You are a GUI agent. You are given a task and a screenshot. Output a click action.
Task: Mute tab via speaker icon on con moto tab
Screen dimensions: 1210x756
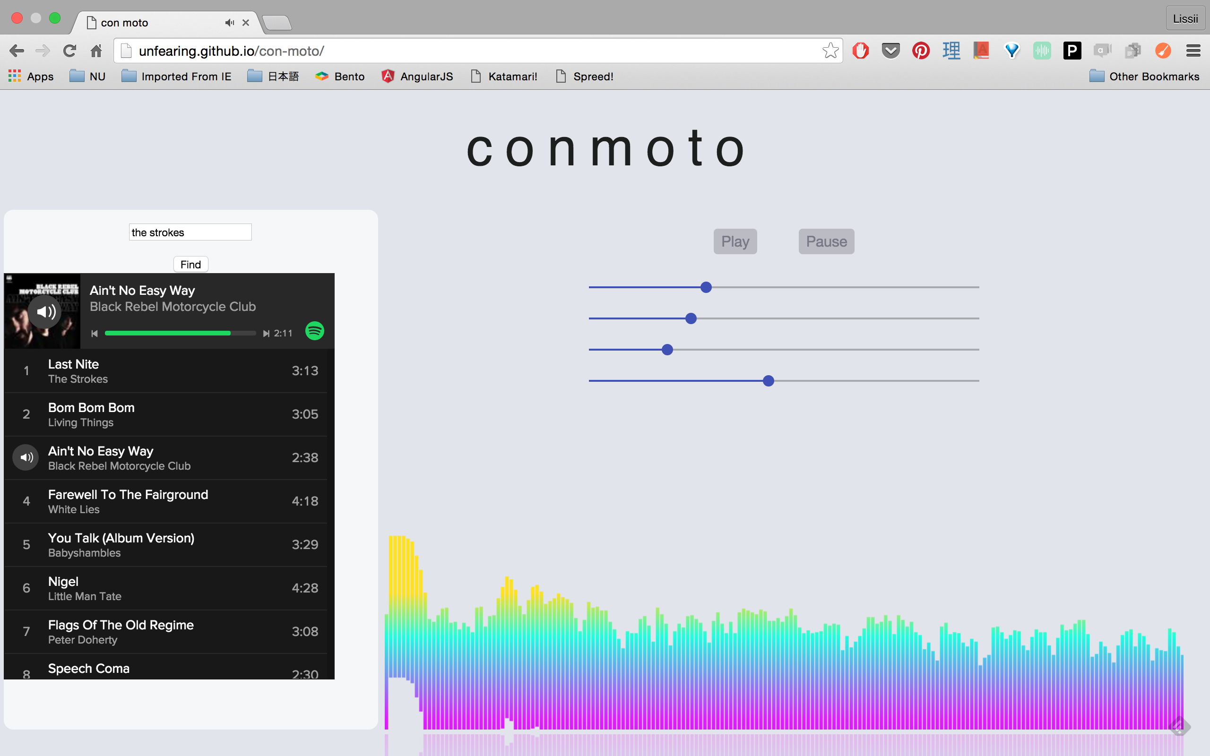click(x=230, y=23)
